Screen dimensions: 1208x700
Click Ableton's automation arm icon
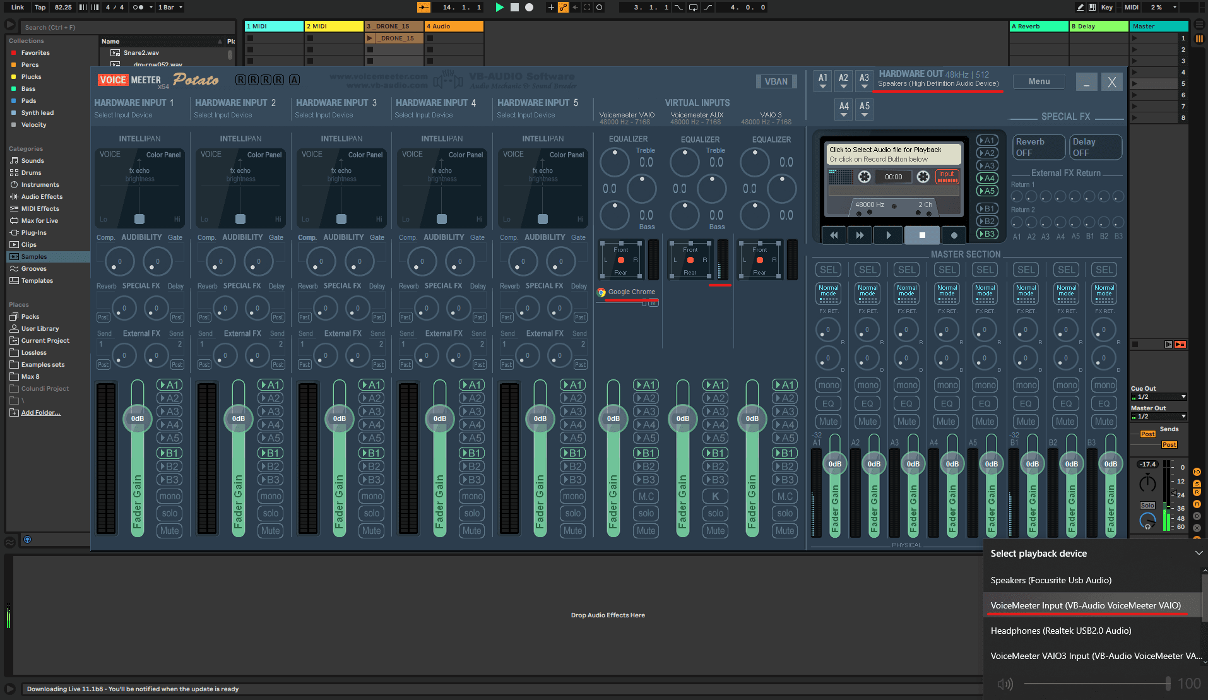point(562,8)
